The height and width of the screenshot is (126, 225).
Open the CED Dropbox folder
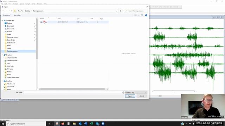[x=8, y=63]
